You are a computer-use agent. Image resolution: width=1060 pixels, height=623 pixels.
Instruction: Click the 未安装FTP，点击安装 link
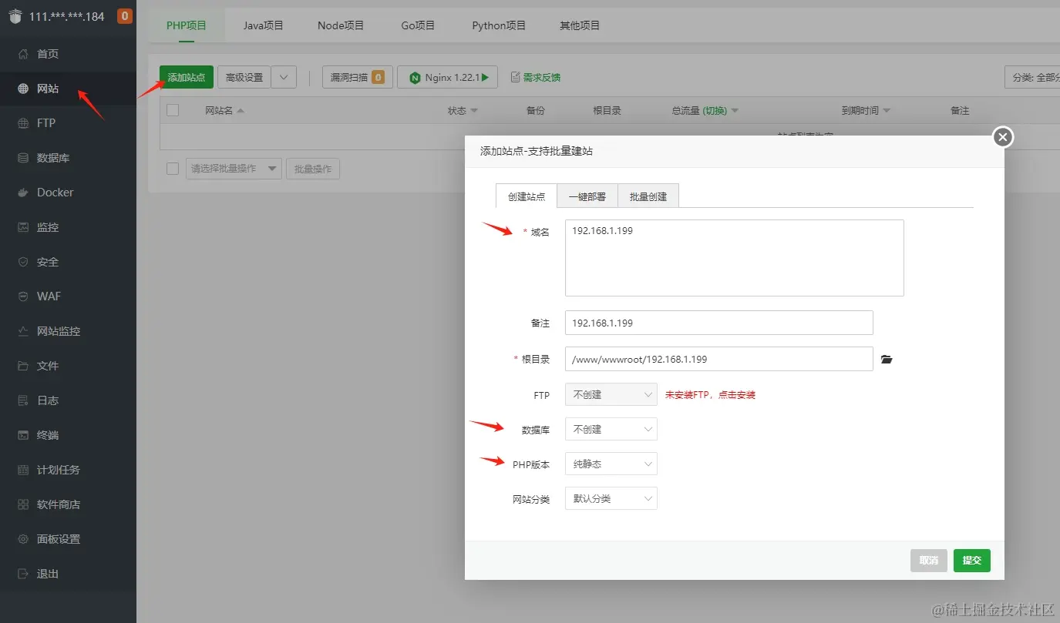710,394
